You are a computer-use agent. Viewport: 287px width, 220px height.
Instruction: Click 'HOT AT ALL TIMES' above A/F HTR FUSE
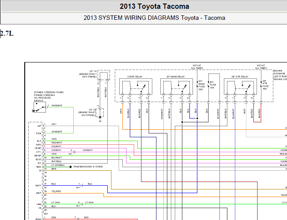261,67
